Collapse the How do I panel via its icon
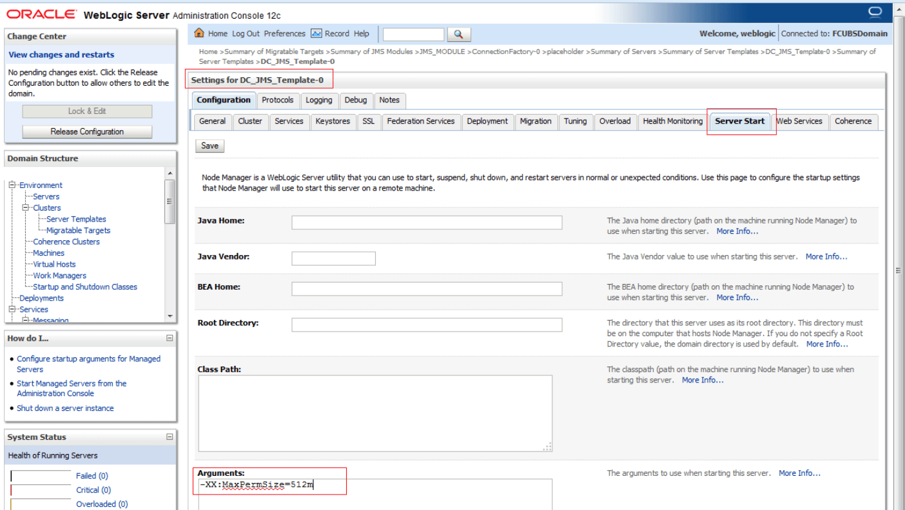 pos(169,337)
